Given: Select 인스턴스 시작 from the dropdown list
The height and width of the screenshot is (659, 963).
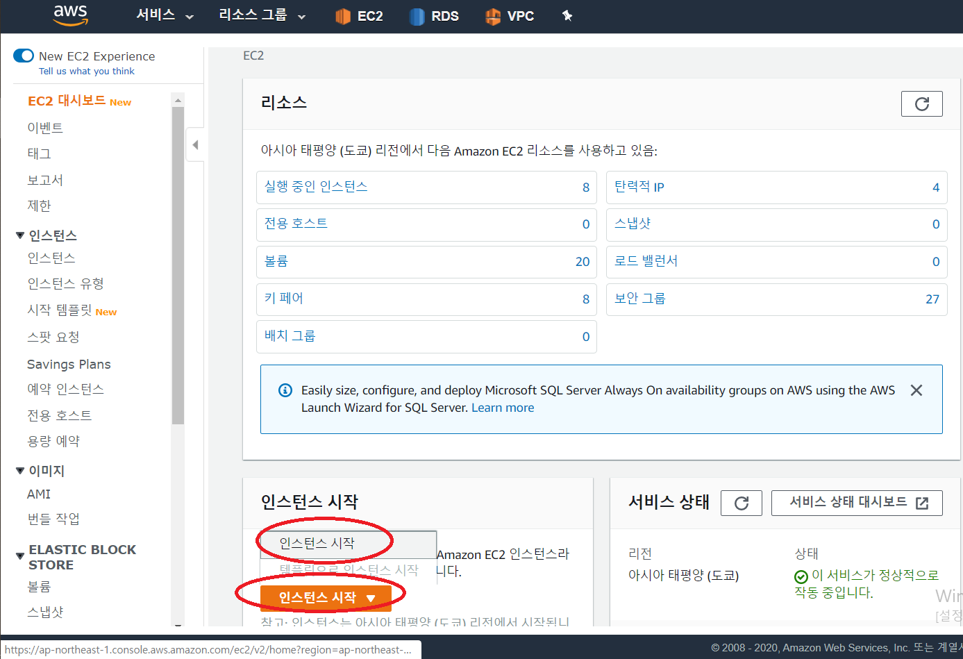Looking at the screenshot, I should [x=348, y=544].
